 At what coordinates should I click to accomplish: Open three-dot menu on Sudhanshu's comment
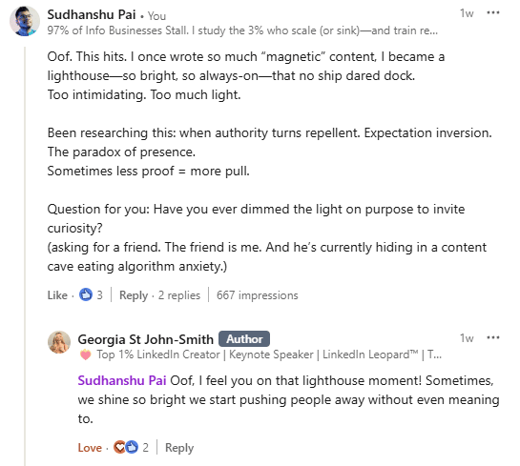[492, 13]
